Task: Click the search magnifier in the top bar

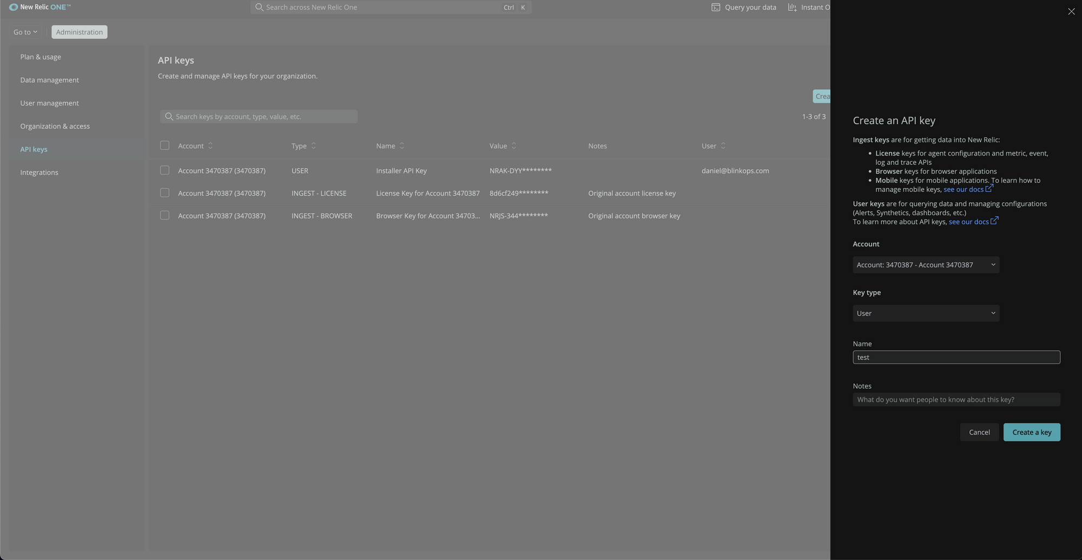Action: coord(259,7)
